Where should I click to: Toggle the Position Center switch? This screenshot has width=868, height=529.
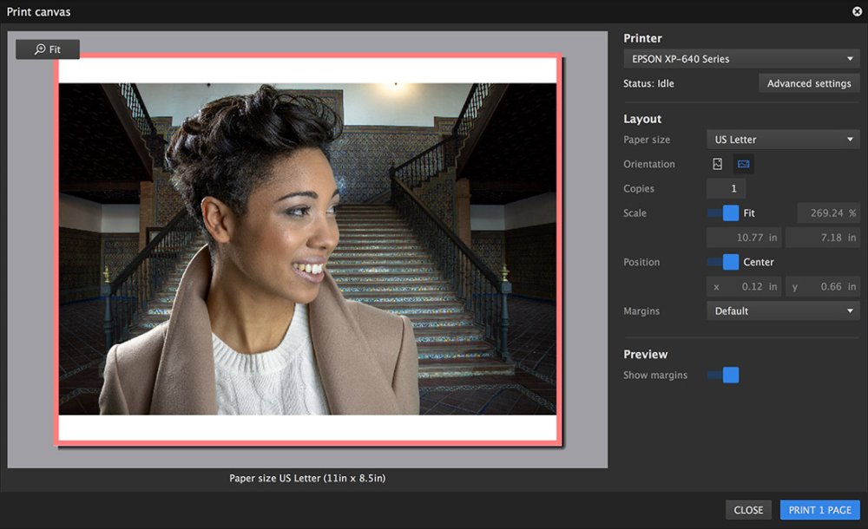723,262
